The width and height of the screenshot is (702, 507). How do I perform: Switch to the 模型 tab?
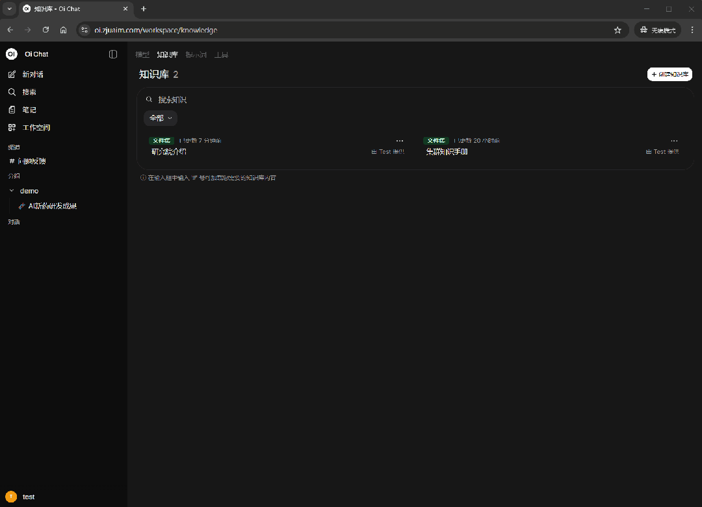(142, 55)
